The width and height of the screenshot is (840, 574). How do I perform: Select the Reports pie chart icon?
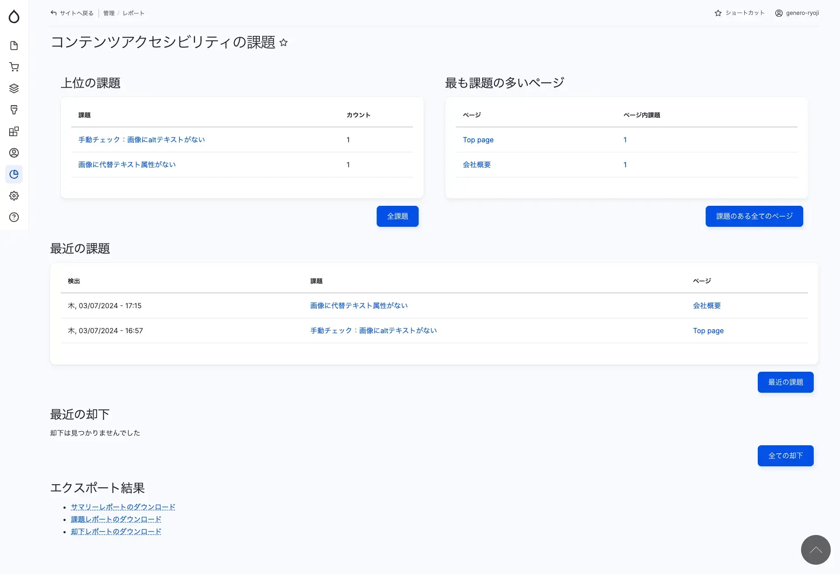[14, 174]
